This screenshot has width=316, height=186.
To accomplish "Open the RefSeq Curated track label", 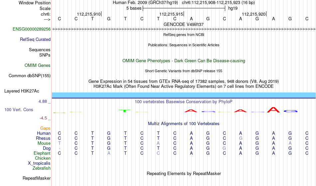I will click(35, 40).
